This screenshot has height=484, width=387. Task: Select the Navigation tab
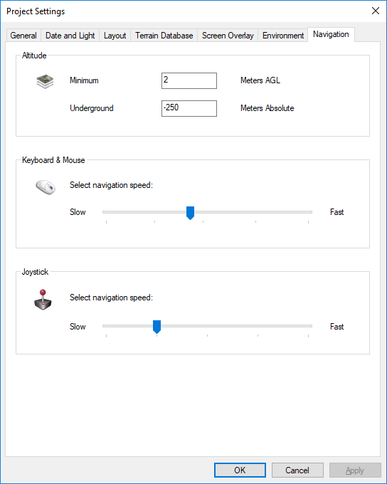tap(331, 34)
